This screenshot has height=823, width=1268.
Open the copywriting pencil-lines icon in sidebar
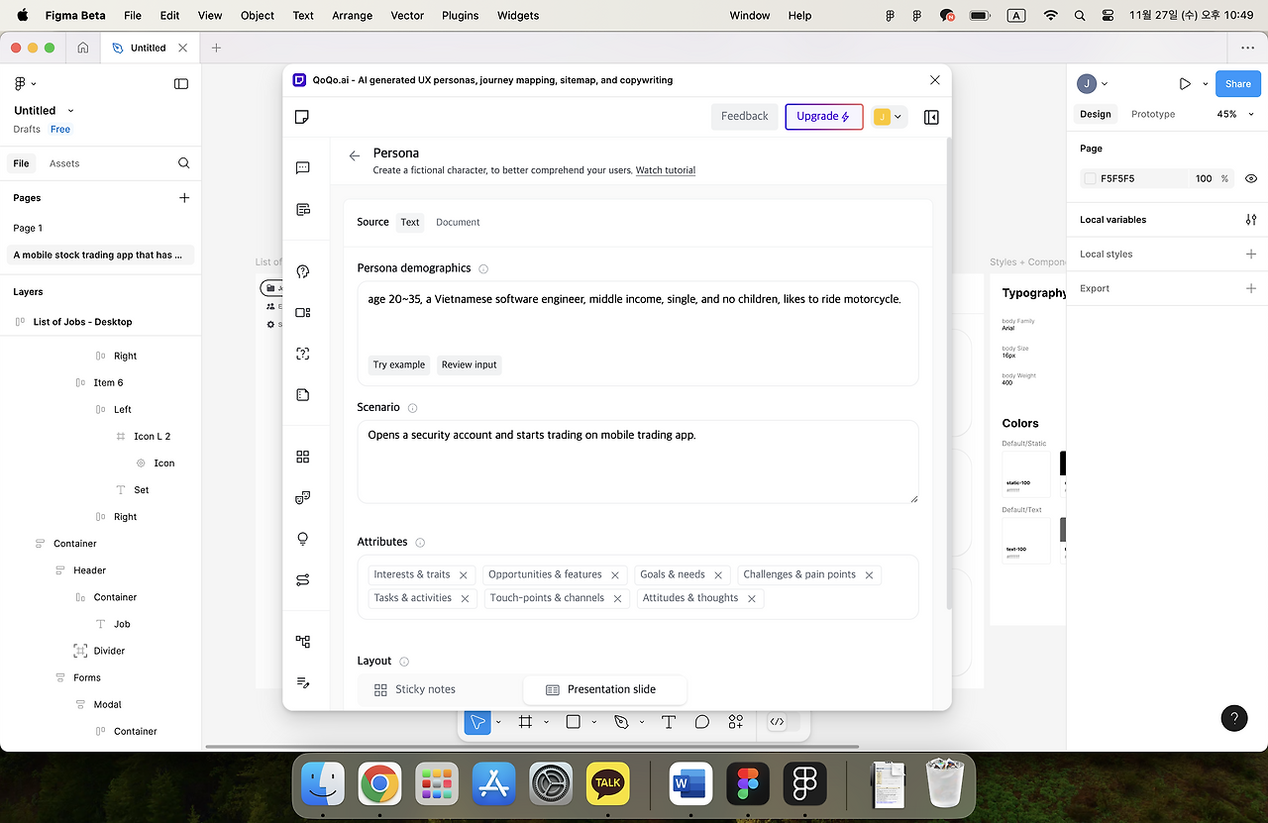303,682
